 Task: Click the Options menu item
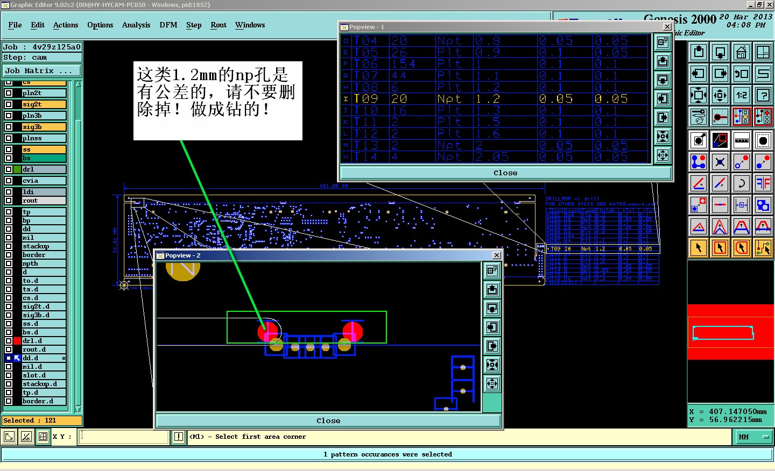click(100, 25)
